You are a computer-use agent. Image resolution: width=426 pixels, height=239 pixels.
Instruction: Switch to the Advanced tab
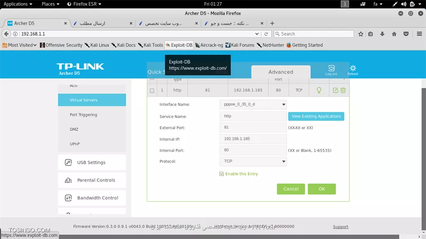coord(281,72)
